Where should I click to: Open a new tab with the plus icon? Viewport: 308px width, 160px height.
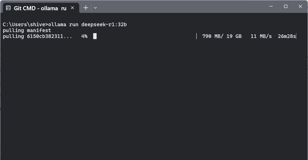(86, 8)
